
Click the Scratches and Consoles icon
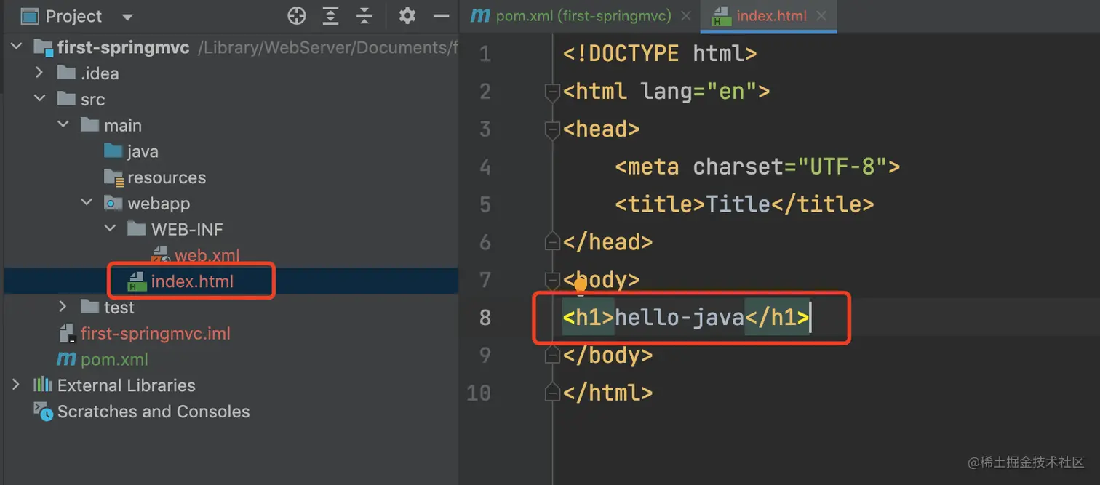pyautogui.click(x=44, y=412)
